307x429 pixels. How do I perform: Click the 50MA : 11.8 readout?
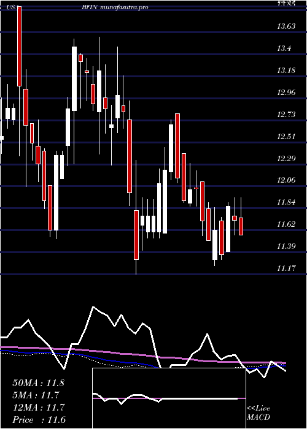click(38, 383)
